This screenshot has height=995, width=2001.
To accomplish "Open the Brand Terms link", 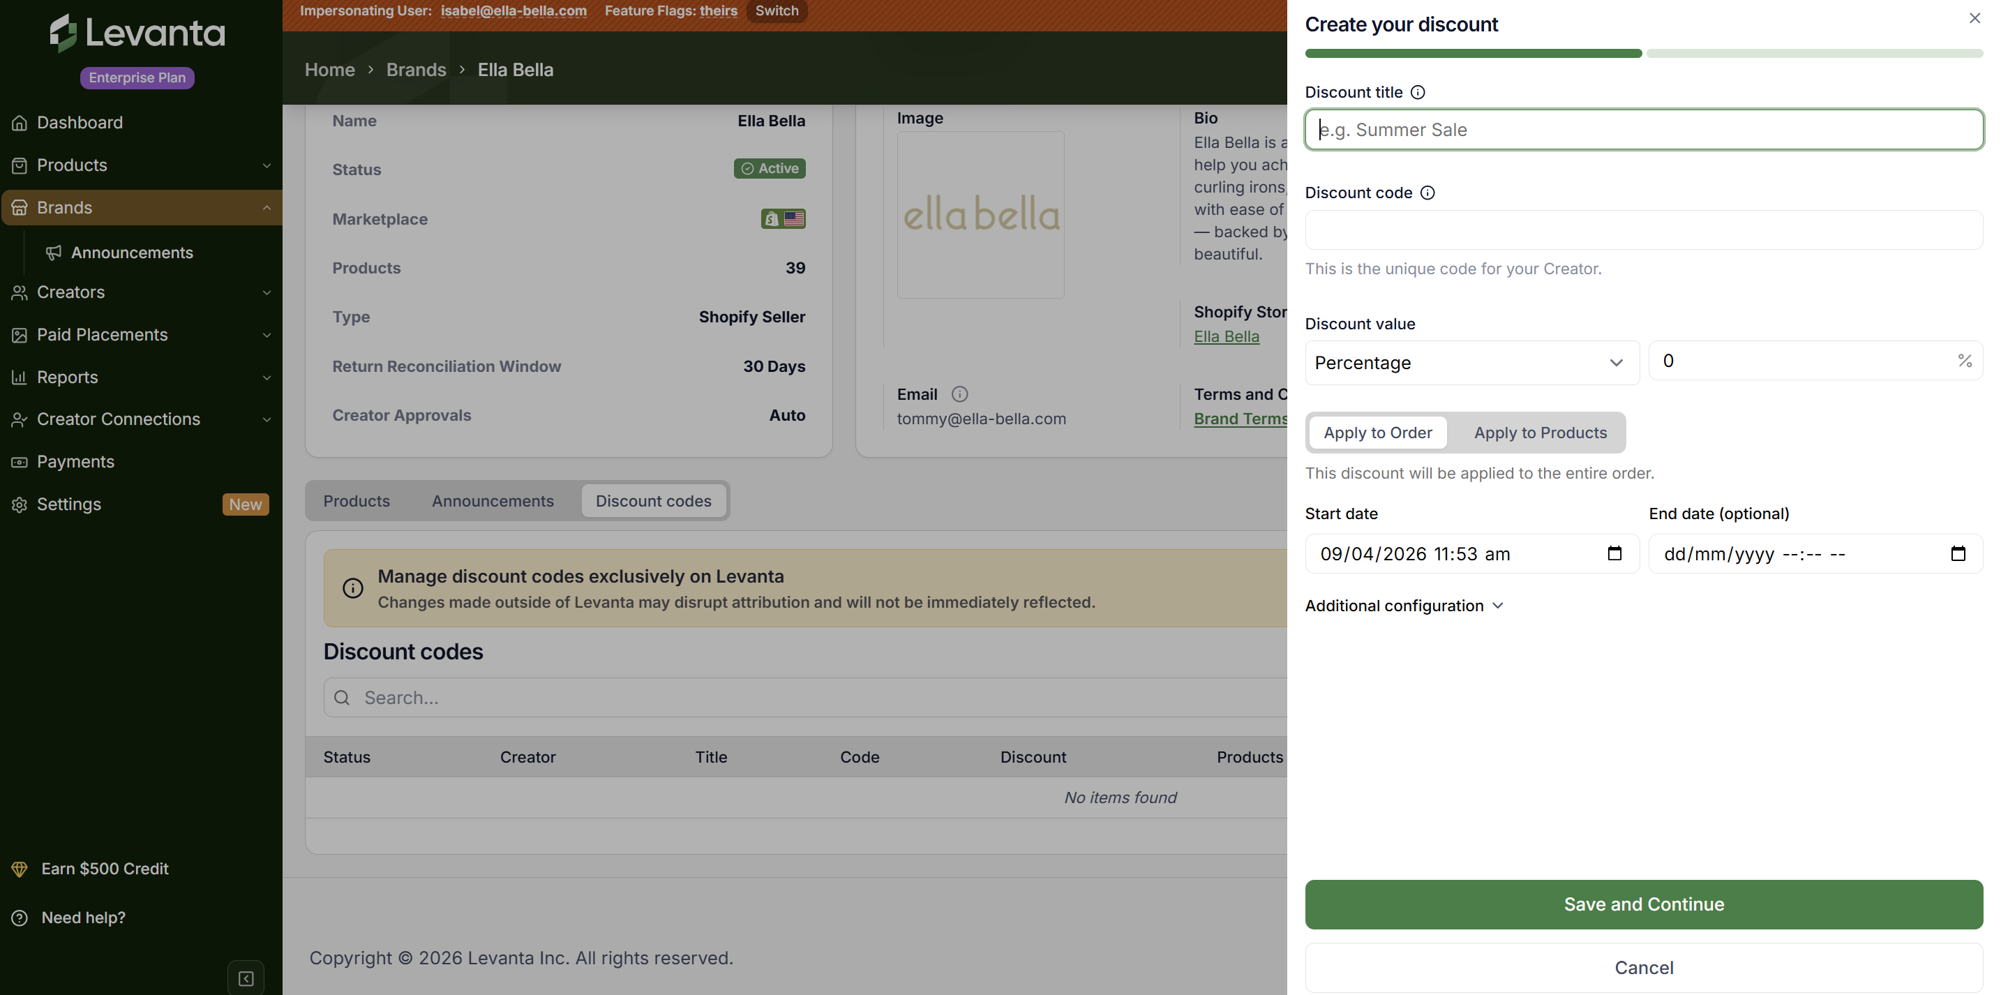I will coord(1241,419).
